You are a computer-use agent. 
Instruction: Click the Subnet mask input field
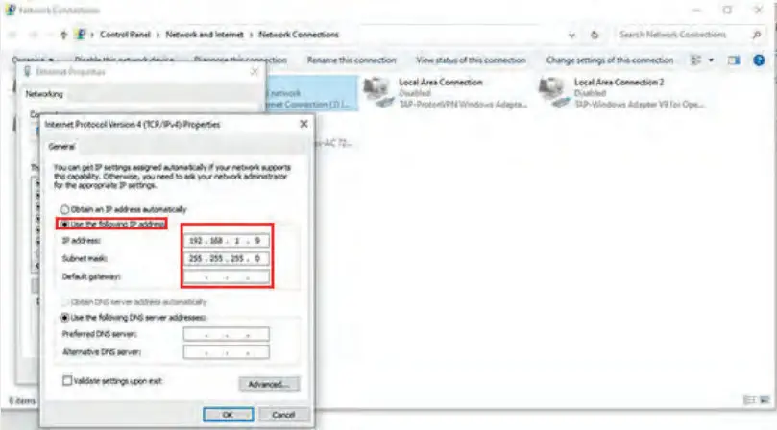pyautogui.click(x=226, y=258)
